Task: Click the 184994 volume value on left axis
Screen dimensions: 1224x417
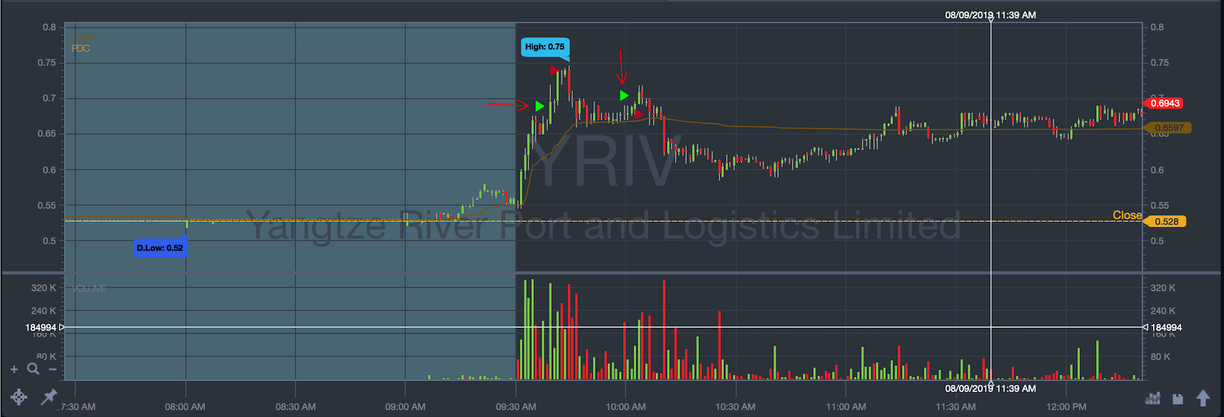Action: 41,327
